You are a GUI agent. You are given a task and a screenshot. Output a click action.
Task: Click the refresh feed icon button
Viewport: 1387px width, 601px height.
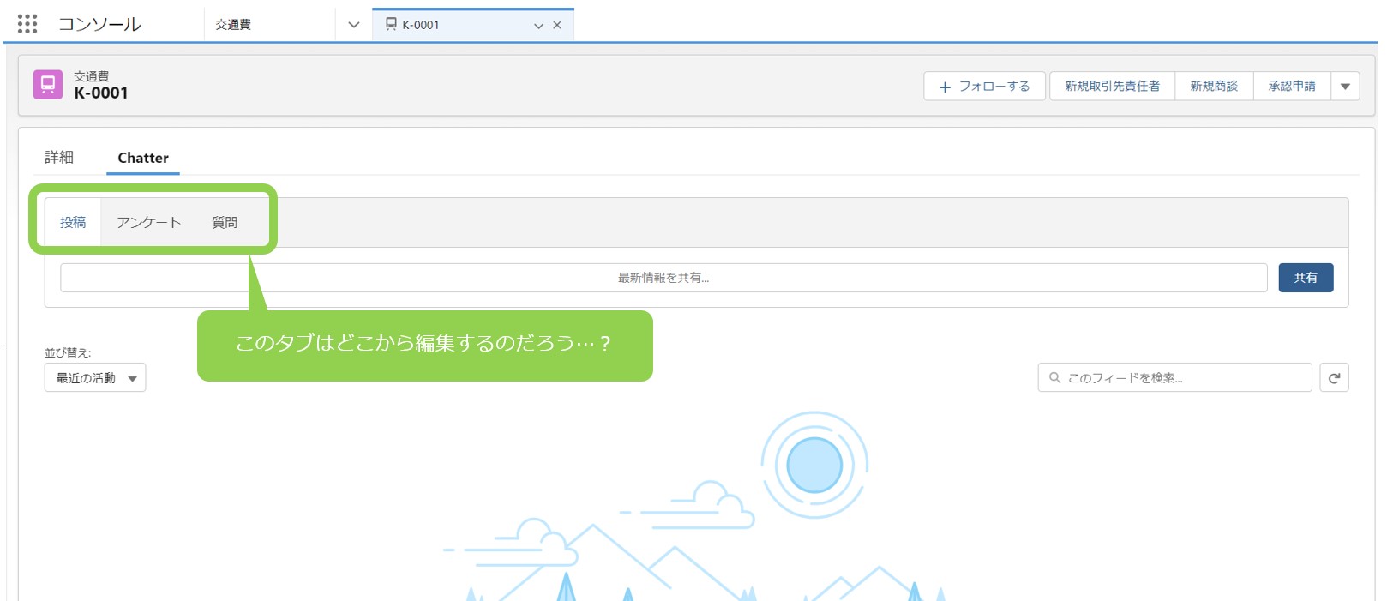1334,378
